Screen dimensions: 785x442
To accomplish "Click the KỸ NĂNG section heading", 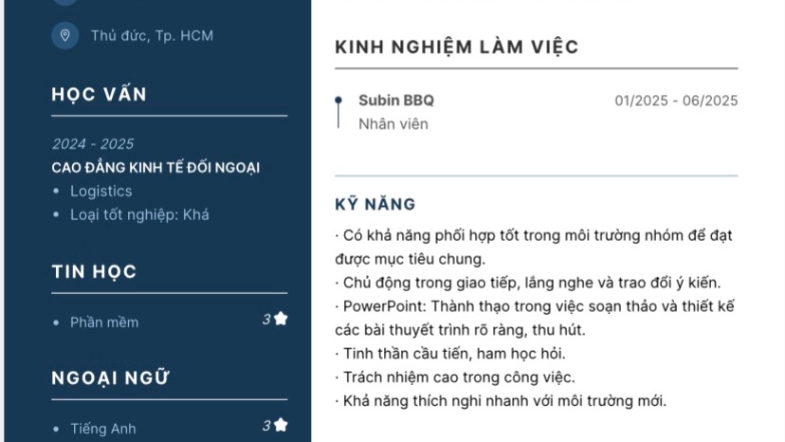I will (x=375, y=205).
